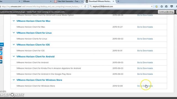The width and height of the screenshot is (177, 99).
Task: Select text 'VMware Horizon Client for Android in the Google Play Store'
Action: click(x=44, y=74)
